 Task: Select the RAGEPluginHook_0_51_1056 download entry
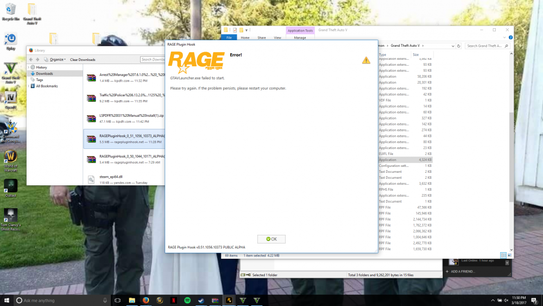tap(124, 139)
